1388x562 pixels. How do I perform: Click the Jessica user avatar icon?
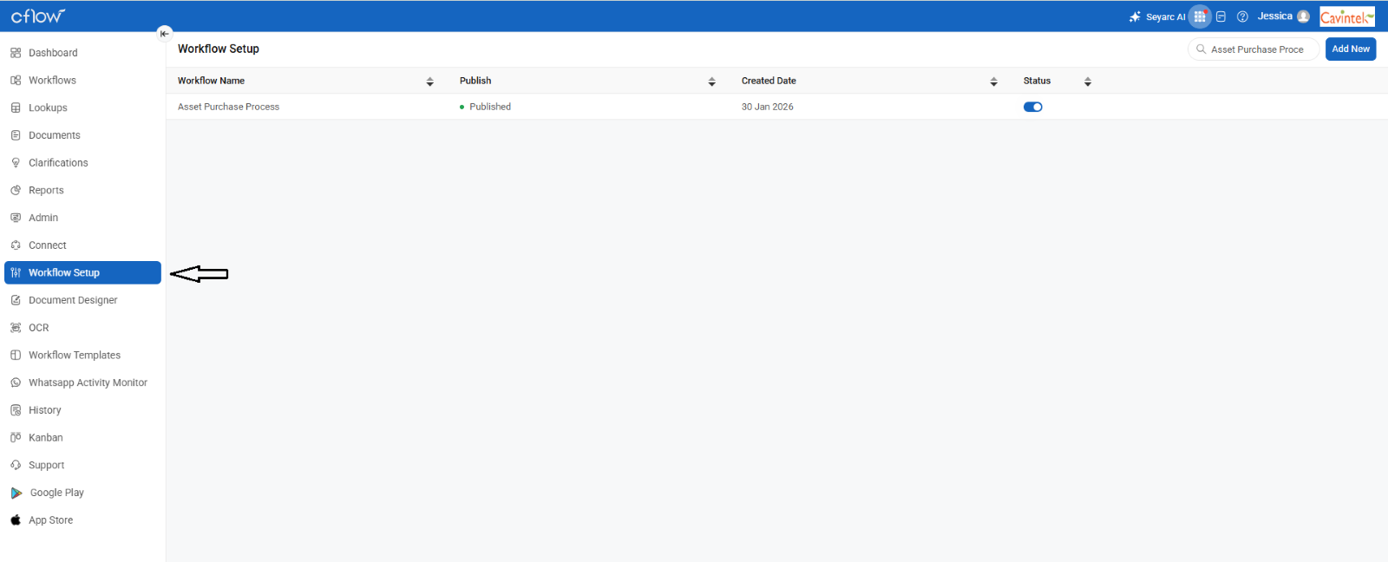[1303, 16]
